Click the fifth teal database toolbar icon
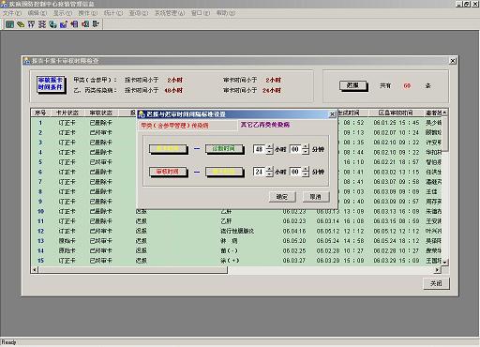Screen dimensions: 480x347 [52, 24]
